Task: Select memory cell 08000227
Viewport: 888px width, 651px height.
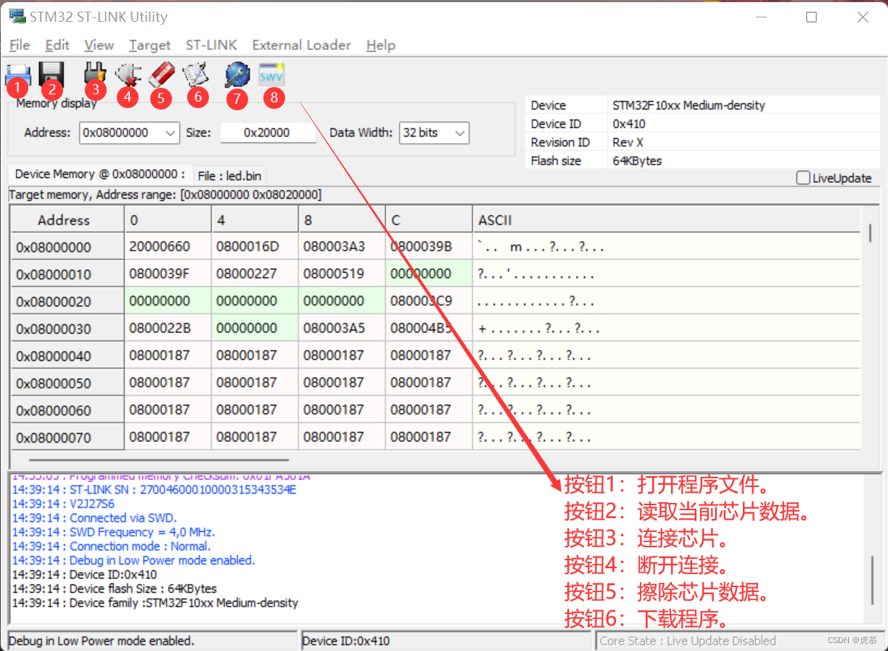Action: point(255,274)
